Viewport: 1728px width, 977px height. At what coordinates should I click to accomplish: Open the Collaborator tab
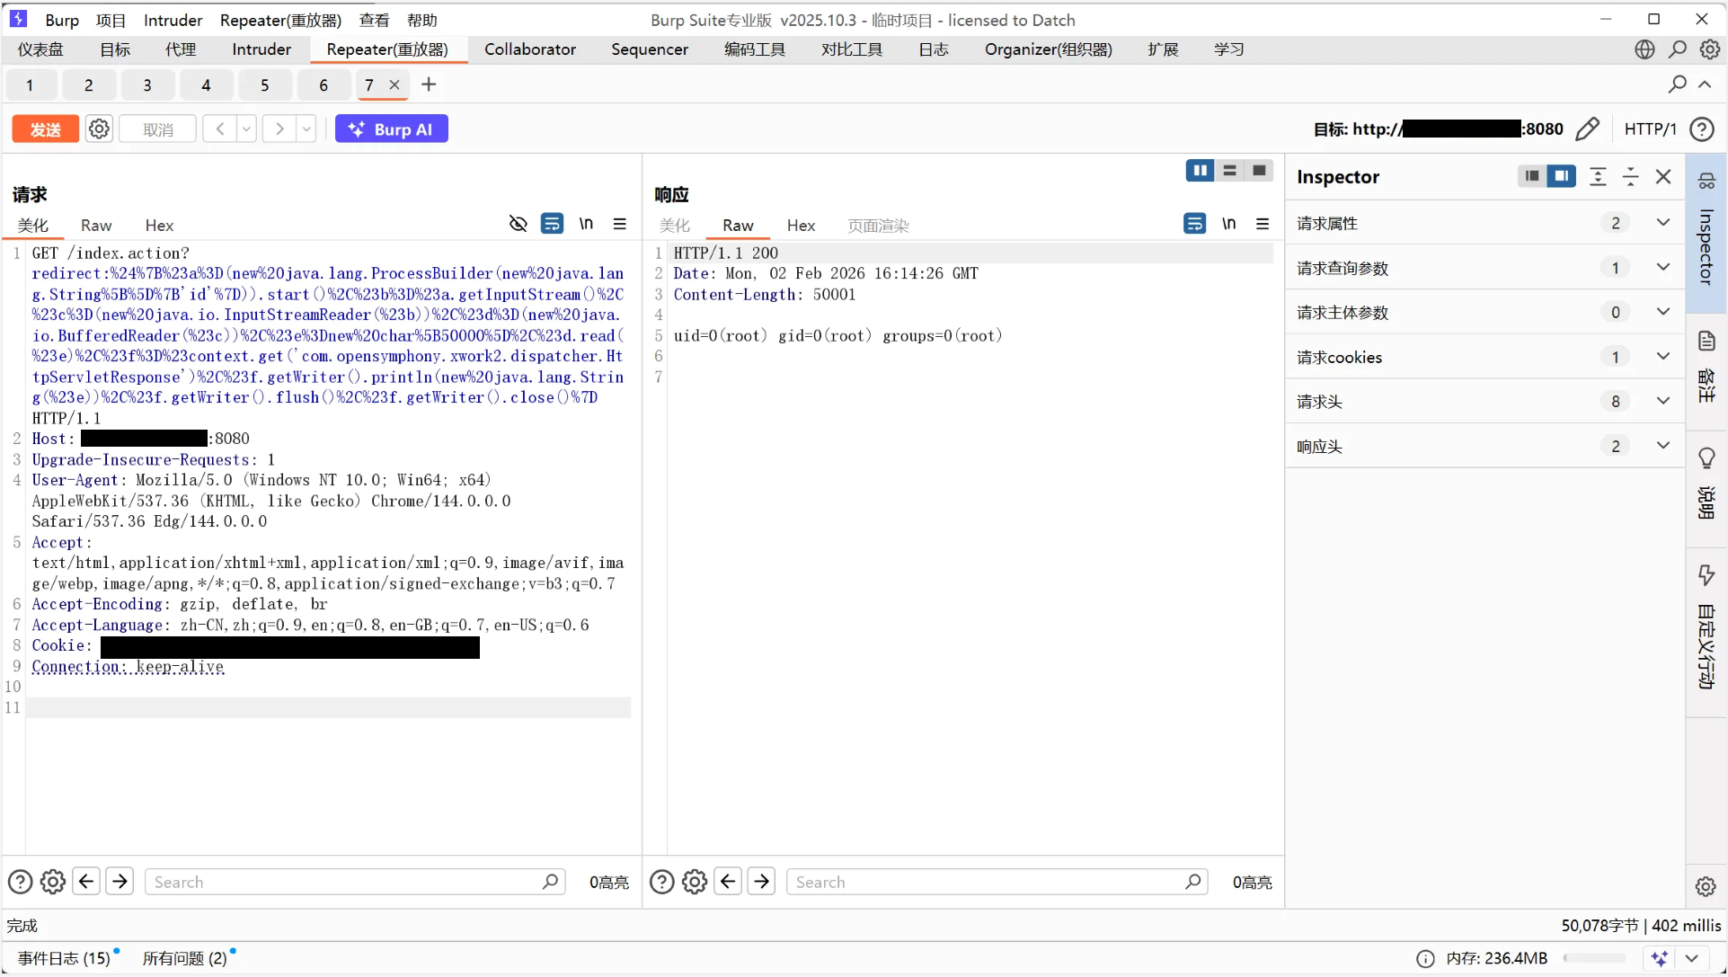(530, 49)
